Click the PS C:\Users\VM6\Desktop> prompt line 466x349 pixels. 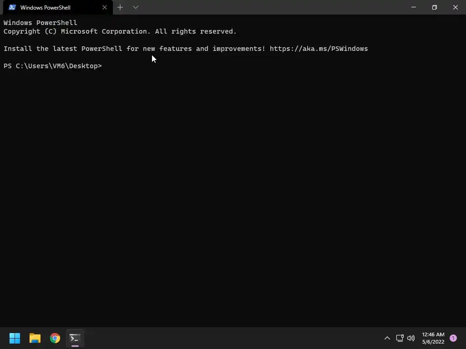point(53,66)
